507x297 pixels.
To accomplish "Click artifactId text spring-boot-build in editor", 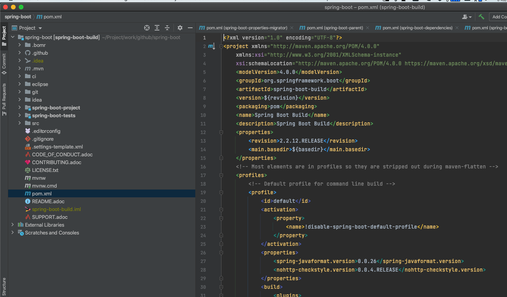I will pyautogui.click(x=300, y=89).
